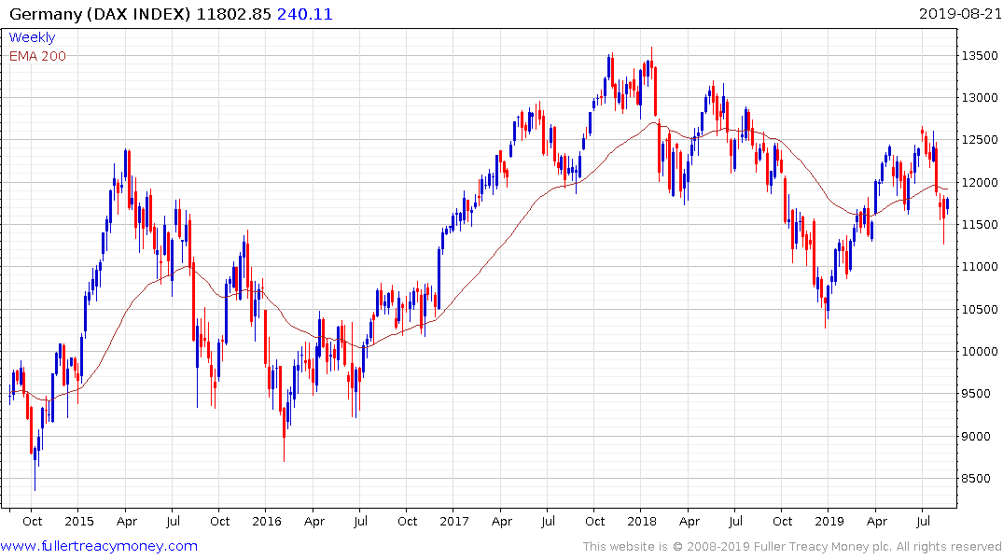Viewport: 1003px width, 560px height.
Task: Click the 12500 price axis label
Action: (x=980, y=140)
